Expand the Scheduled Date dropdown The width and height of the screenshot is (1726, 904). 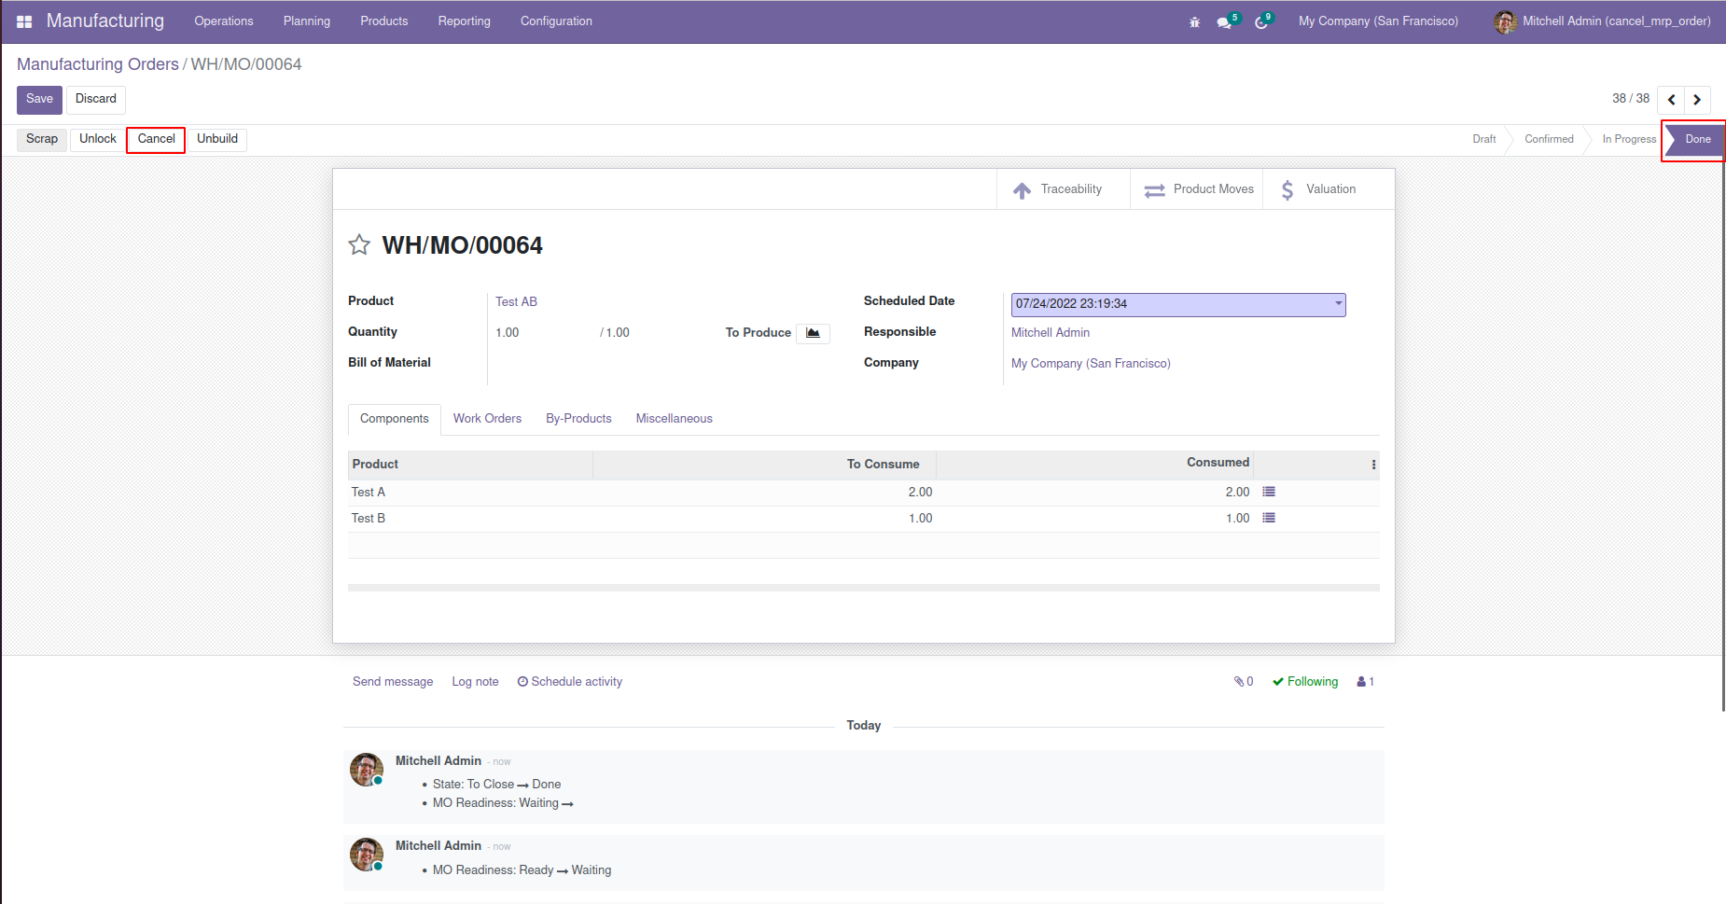tap(1338, 304)
